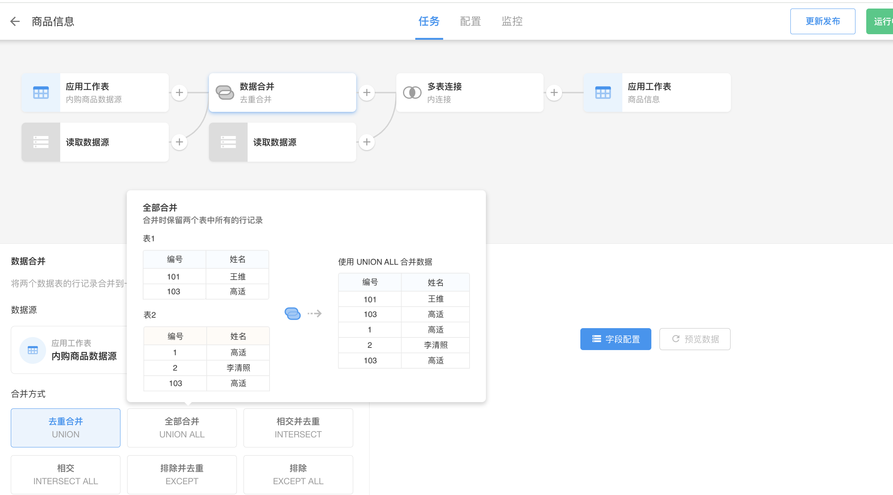Select the 去重合并 UNION merge option

pyautogui.click(x=65, y=428)
